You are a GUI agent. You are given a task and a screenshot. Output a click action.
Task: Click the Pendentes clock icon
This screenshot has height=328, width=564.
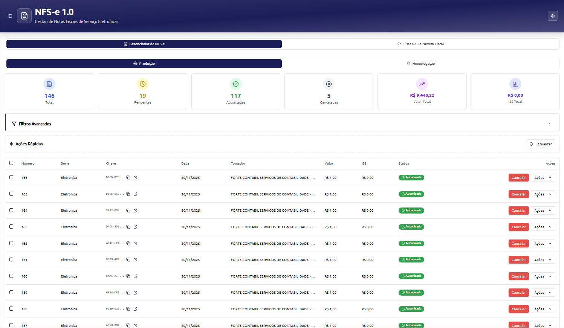pyautogui.click(x=142, y=84)
